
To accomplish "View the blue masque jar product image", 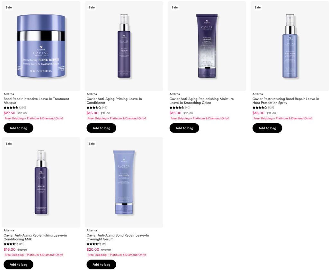I will click(x=41, y=46).
